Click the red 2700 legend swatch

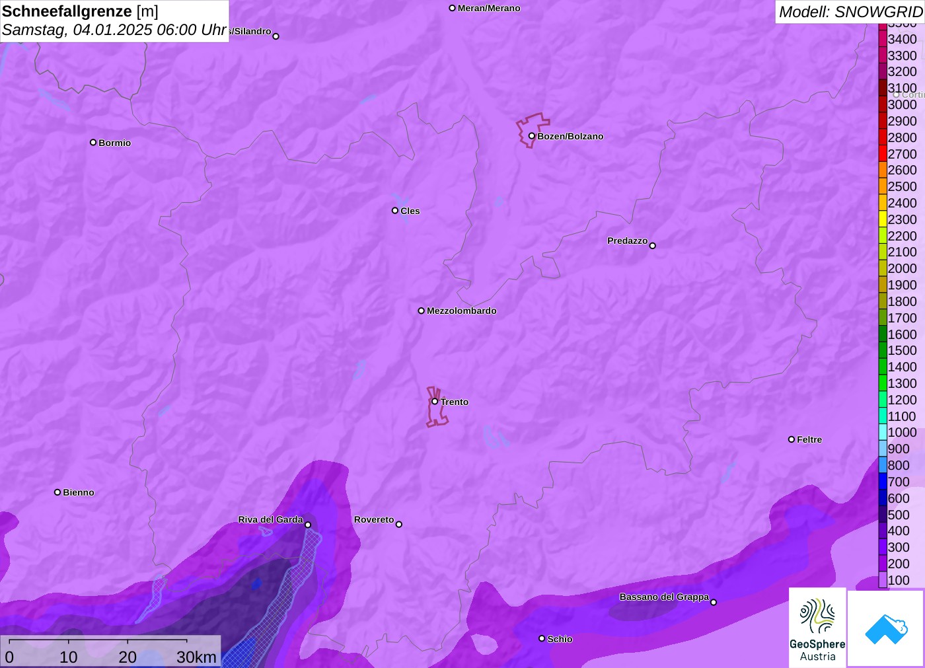click(x=883, y=154)
